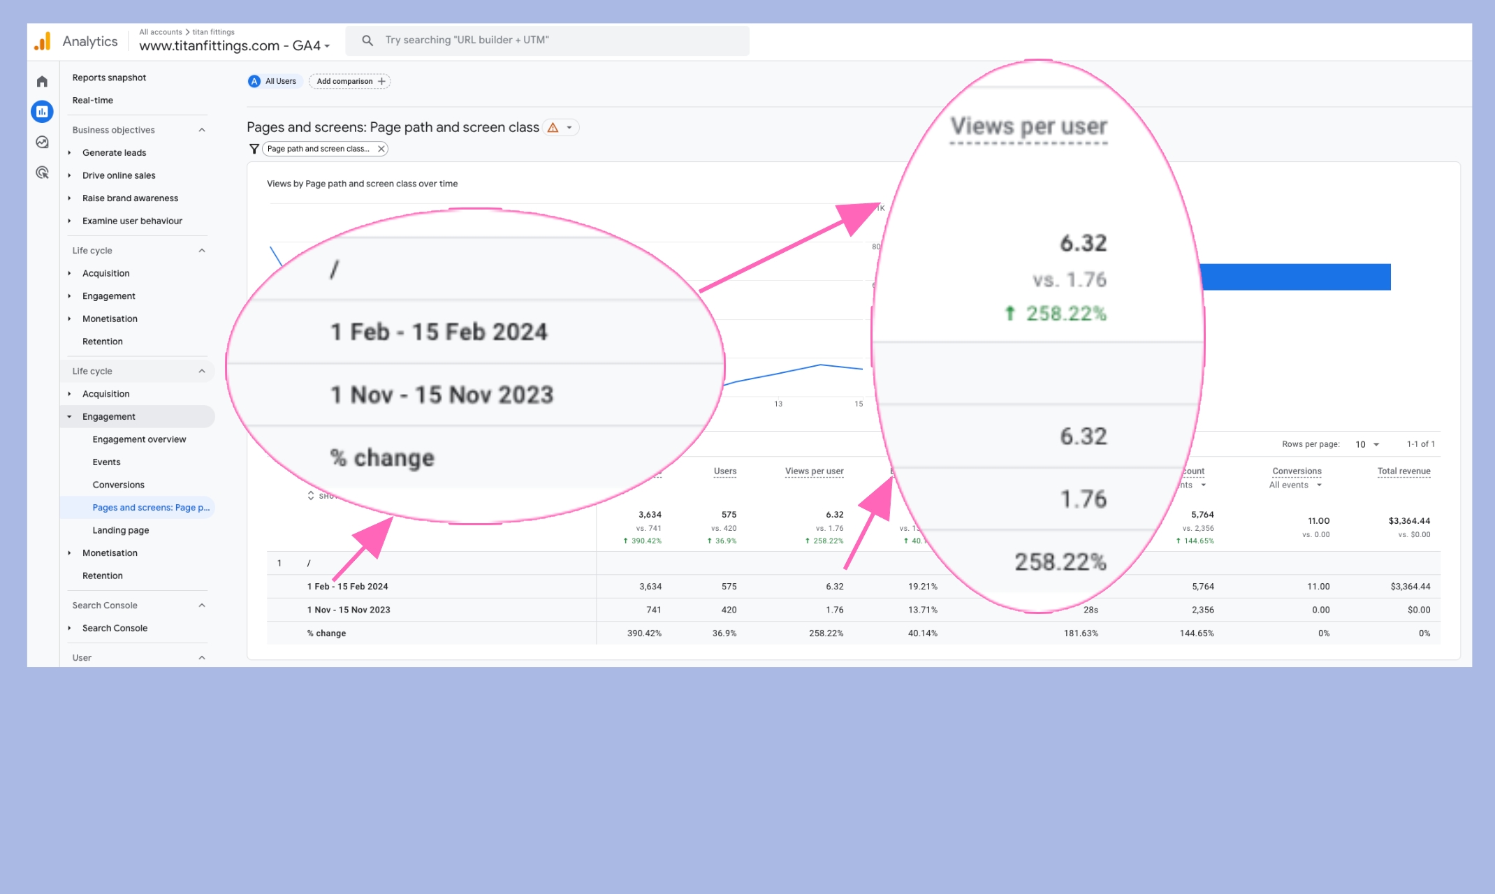Viewport: 1495px width, 894px height.
Task: Select the Reports icon in left rail
Action: [42, 112]
